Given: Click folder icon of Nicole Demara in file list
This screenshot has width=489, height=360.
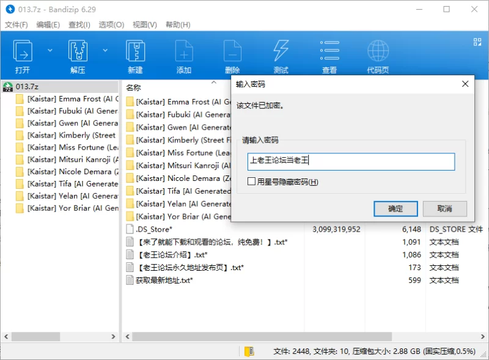Looking at the screenshot, I should click(x=130, y=178).
